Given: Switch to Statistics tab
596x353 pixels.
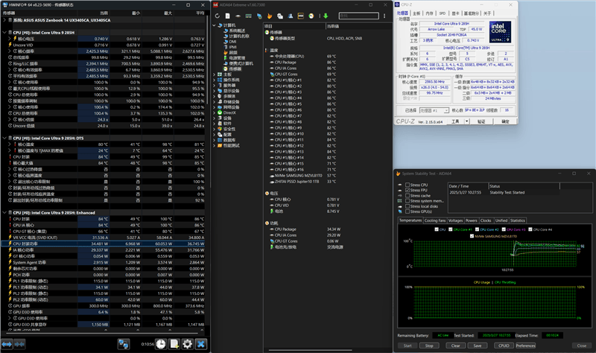Looking at the screenshot, I should click(x=517, y=220).
